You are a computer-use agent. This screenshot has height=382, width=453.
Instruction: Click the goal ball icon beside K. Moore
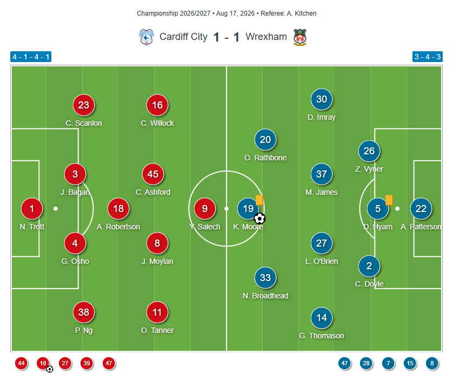pyautogui.click(x=259, y=219)
